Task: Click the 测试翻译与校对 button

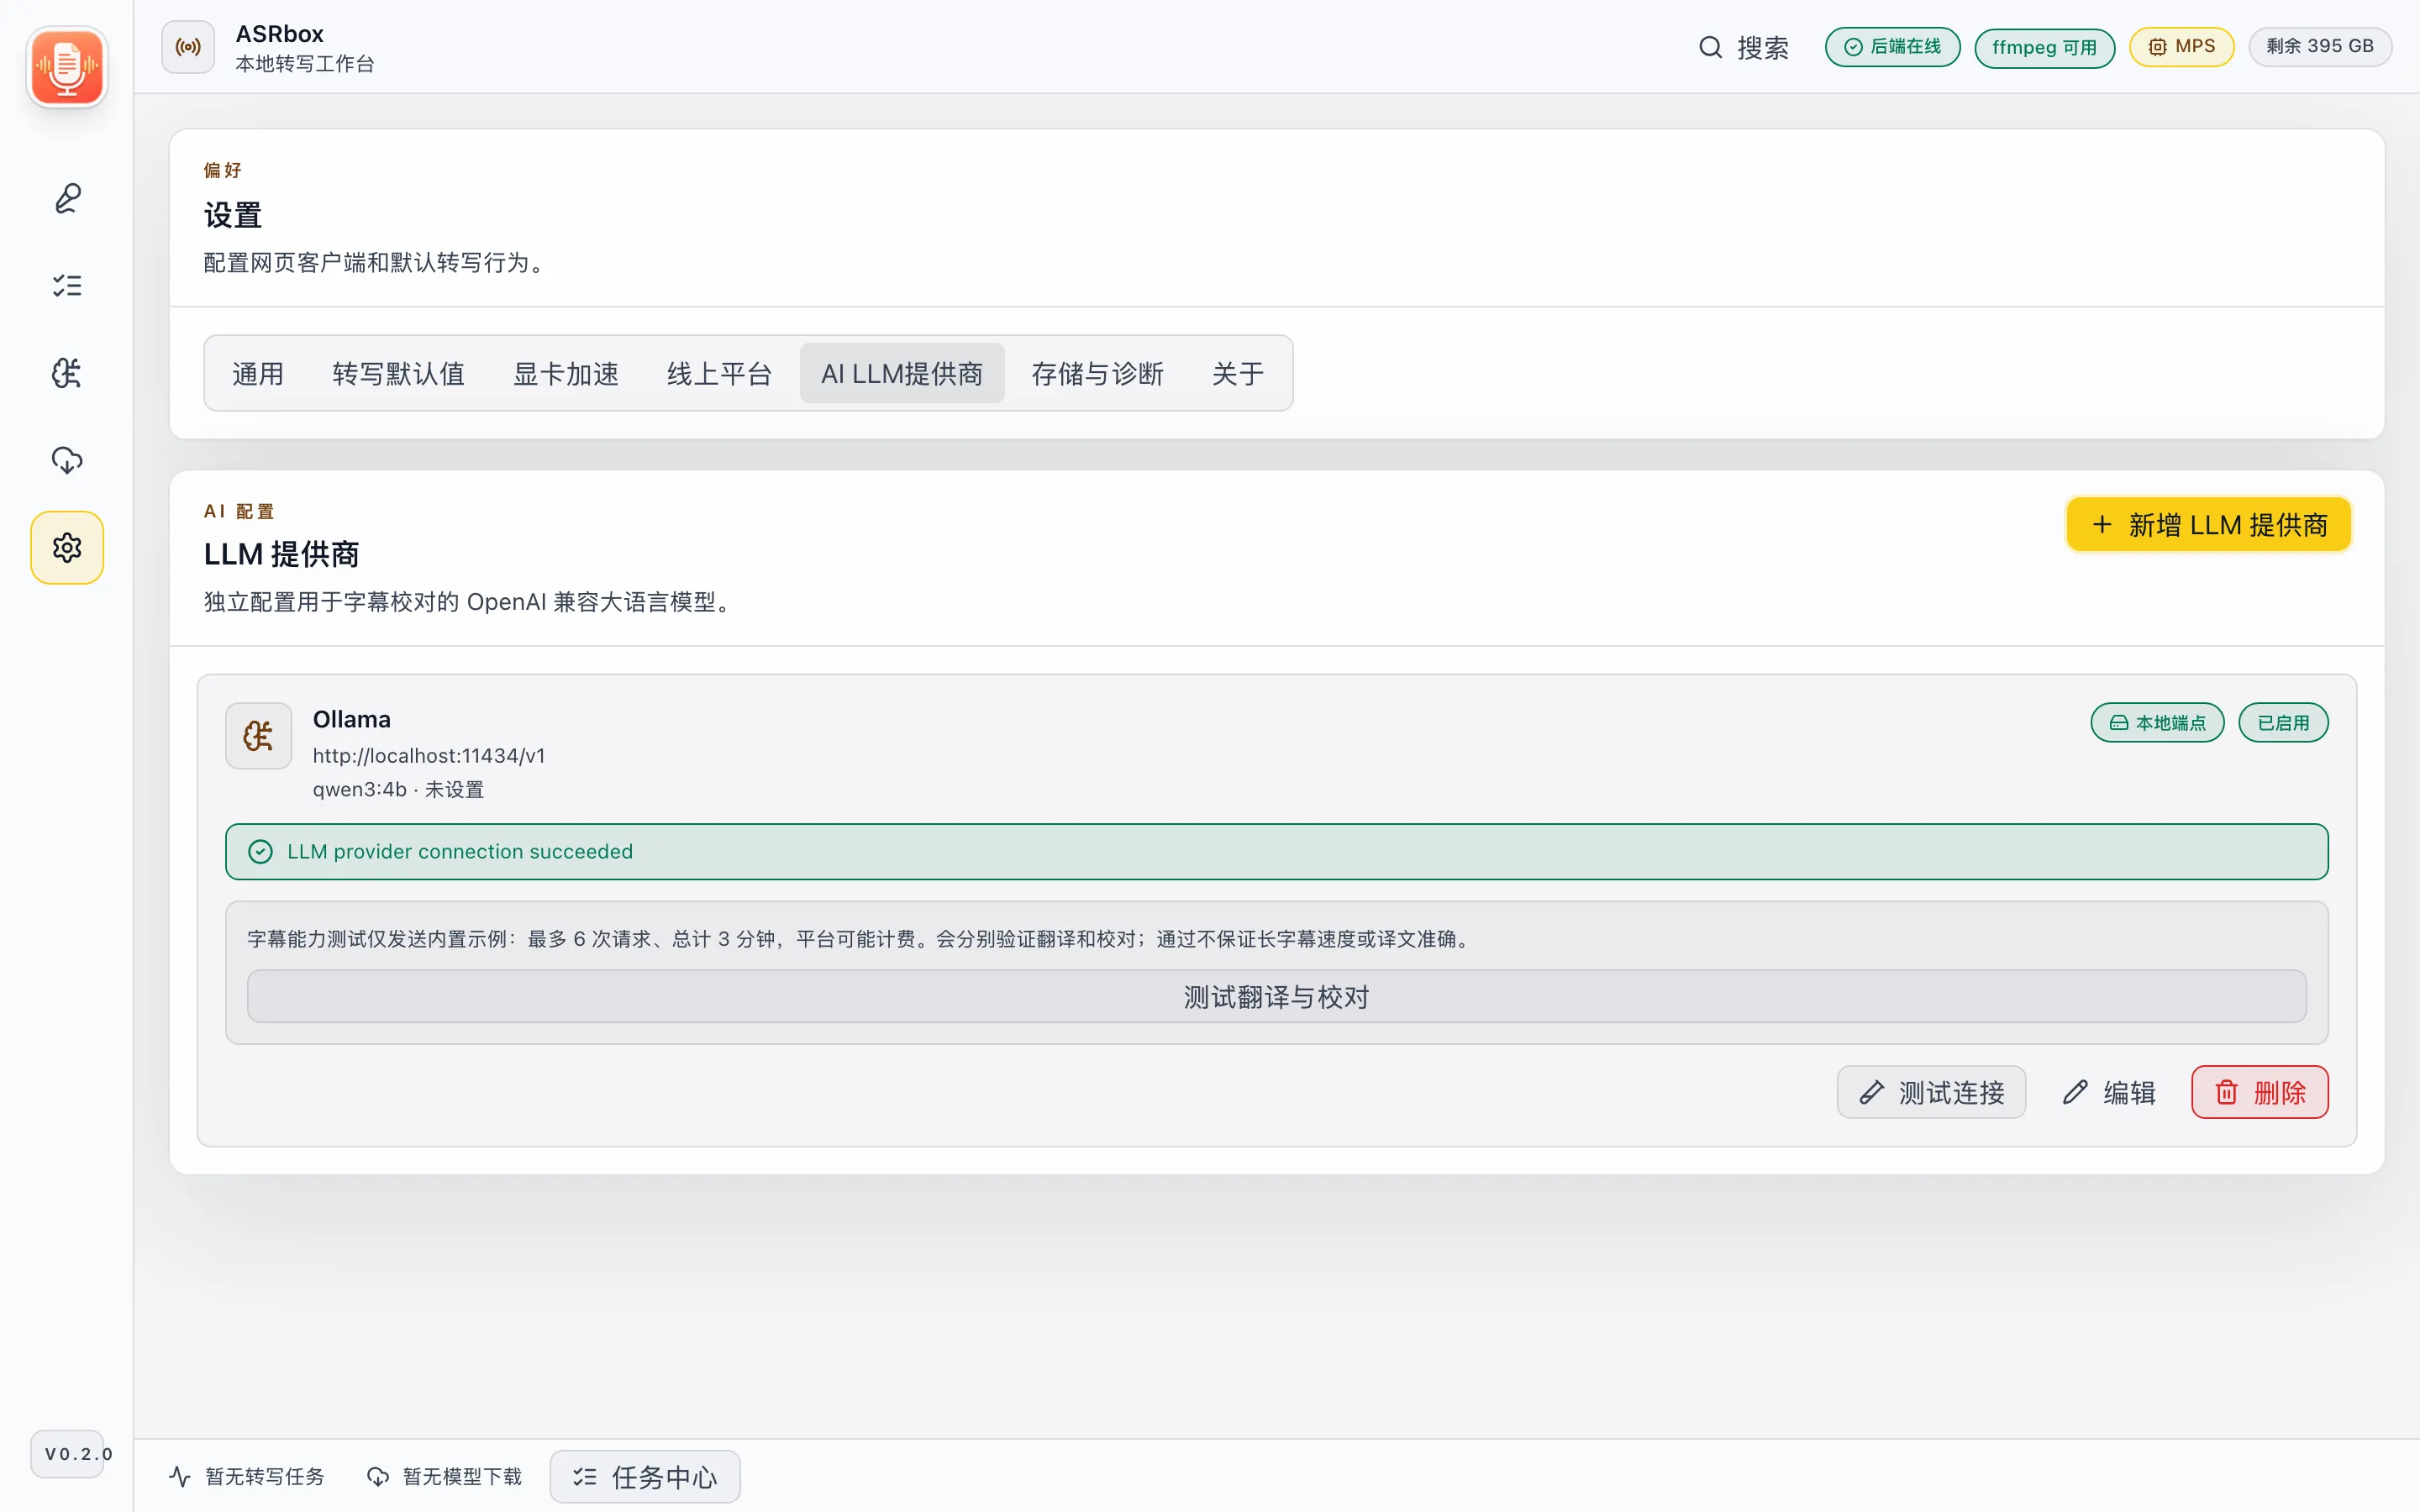Action: click(x=1276, y=996)
